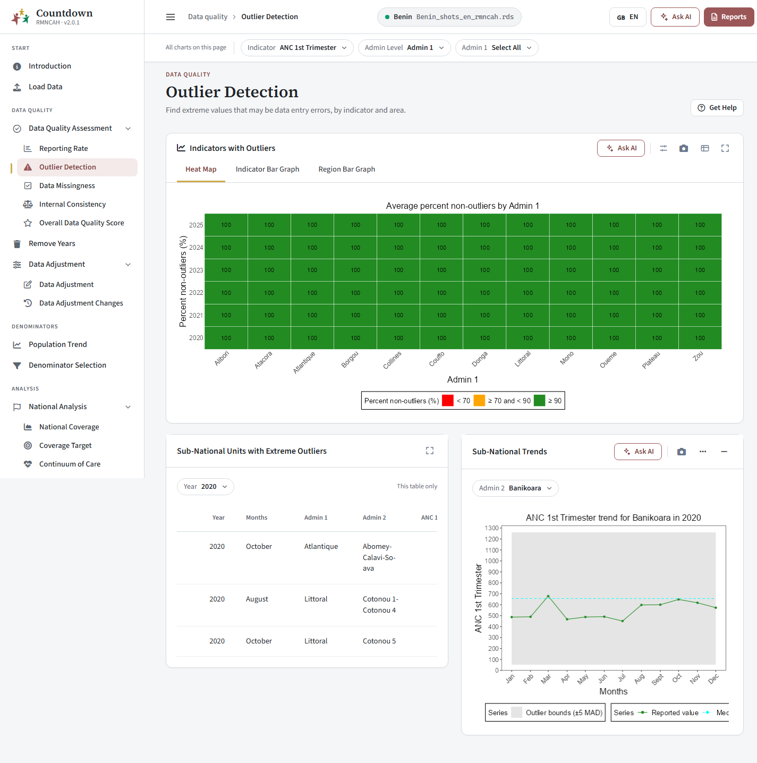Select Outlier Detection in sidebar
The image size is (757, 763).
click(77, 167)
